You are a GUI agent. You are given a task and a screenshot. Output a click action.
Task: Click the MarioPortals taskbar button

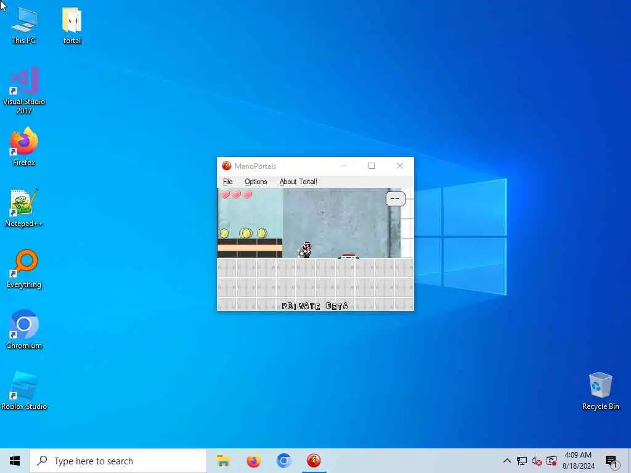click(314, 461)
